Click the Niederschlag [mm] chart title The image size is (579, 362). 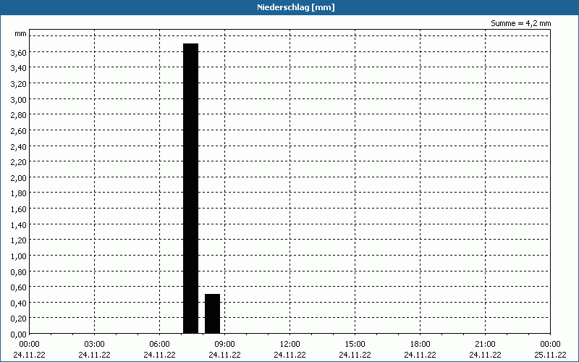click(296, 7)
